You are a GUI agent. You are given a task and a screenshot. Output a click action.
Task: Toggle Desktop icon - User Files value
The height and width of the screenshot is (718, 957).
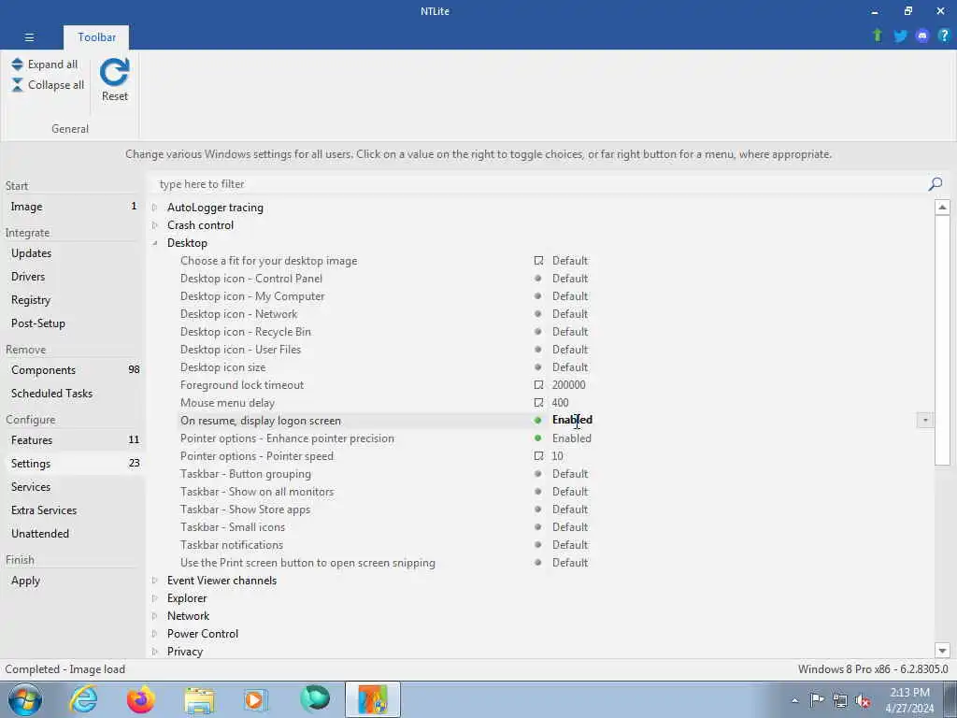click(570, 350)
